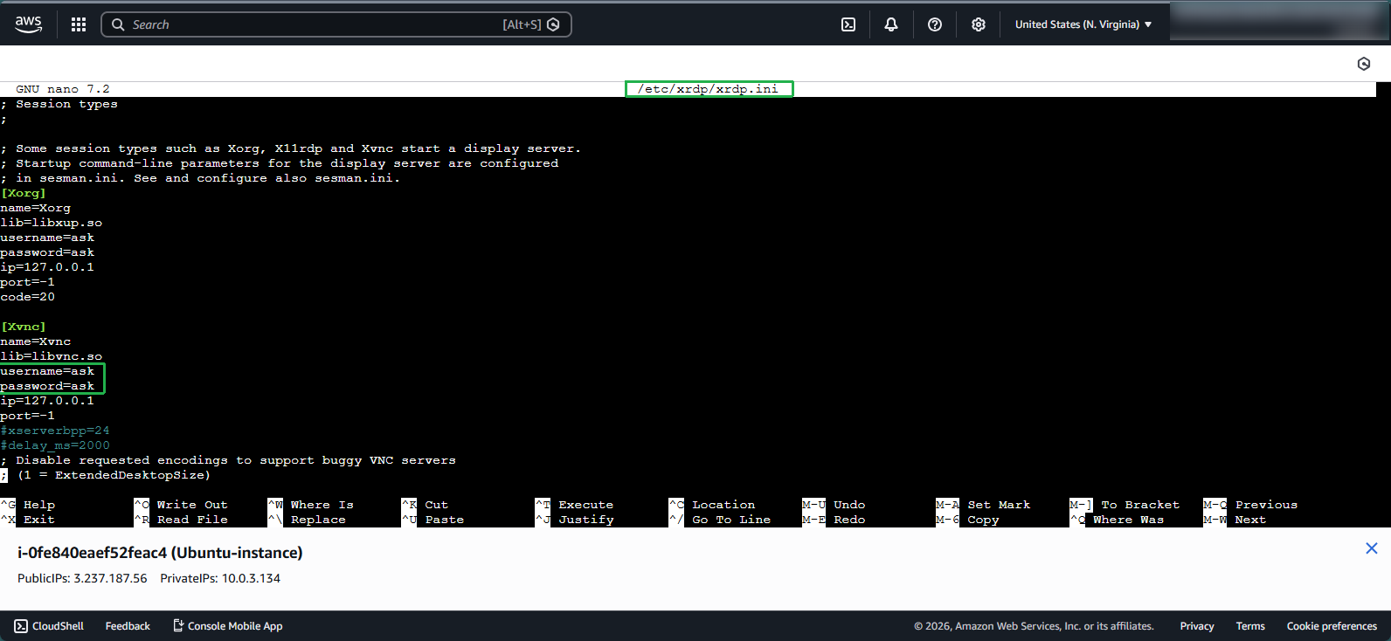This screenshot has height=641, width=1391.
Task: Click the ^\ Replace shortcut
Action: [307, 520]
